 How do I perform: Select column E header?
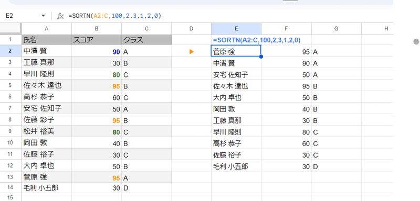pos(236,29)
